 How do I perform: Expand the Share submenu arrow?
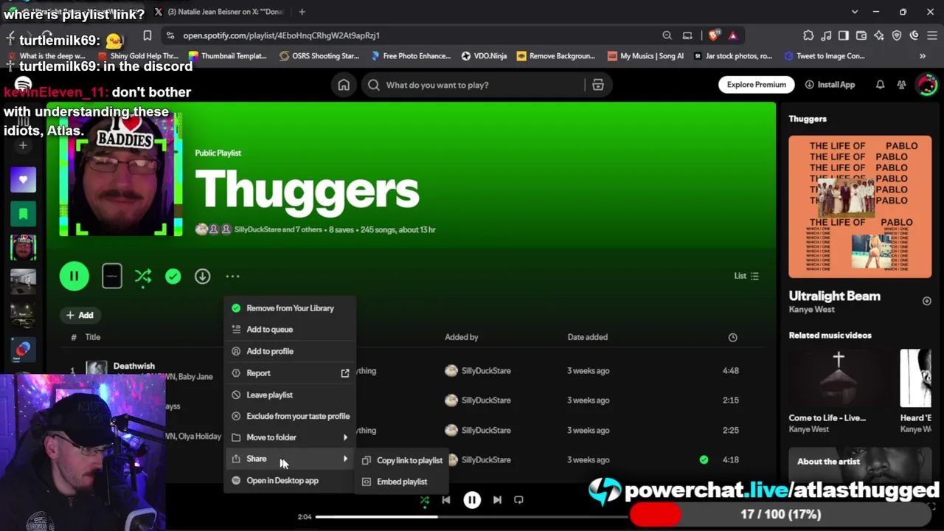345,459
